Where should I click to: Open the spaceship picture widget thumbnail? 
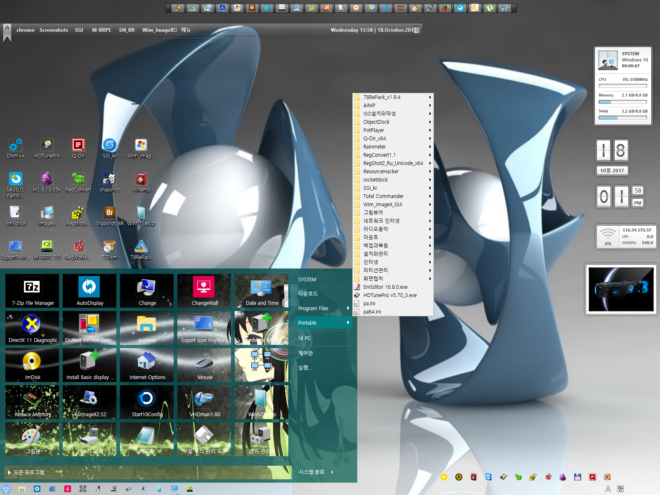coord(621,289)
